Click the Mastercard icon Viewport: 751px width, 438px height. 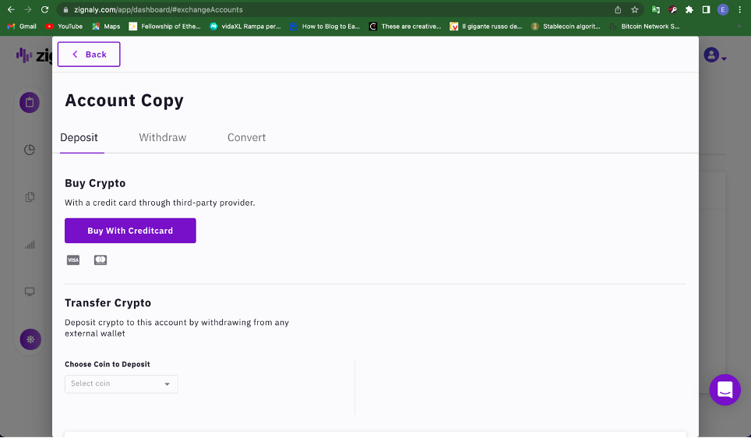tap(100, 260)
